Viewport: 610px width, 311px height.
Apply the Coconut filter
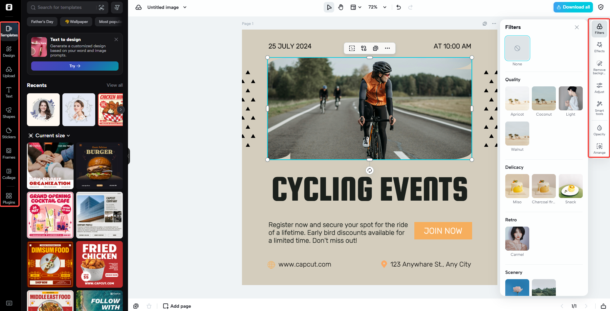click(544, 98)
